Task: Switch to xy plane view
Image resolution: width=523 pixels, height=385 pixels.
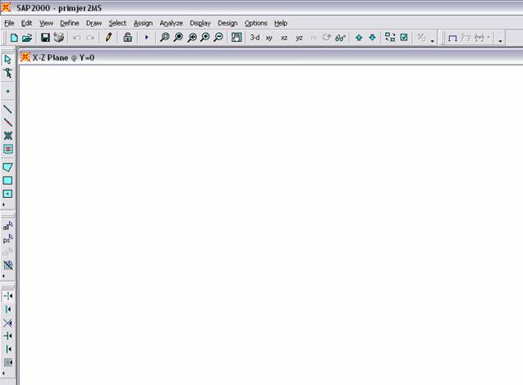Action: coord(269,38)
